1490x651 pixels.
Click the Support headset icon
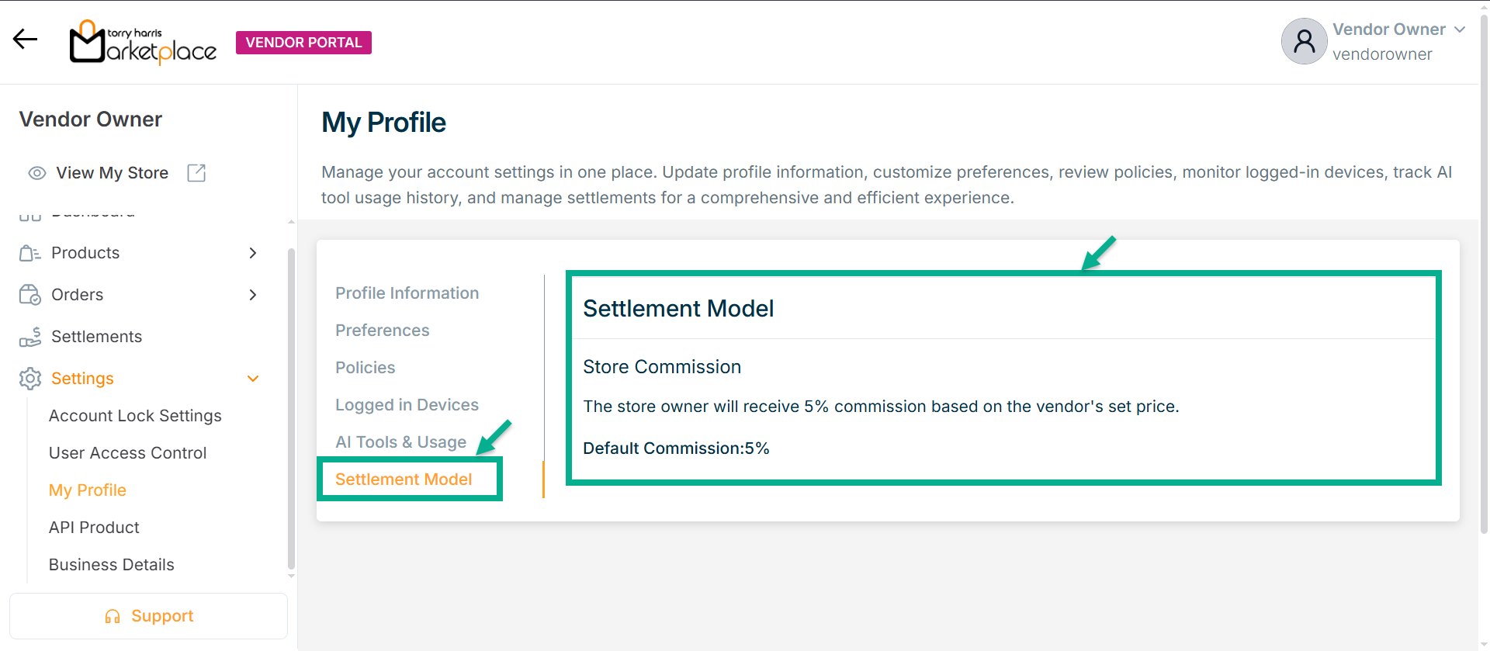pos(113,616)
